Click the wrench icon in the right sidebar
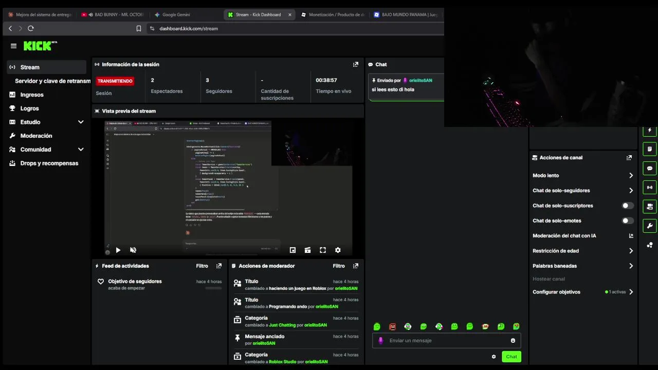The height and width of the screenshot is (370, 658). 650,226
